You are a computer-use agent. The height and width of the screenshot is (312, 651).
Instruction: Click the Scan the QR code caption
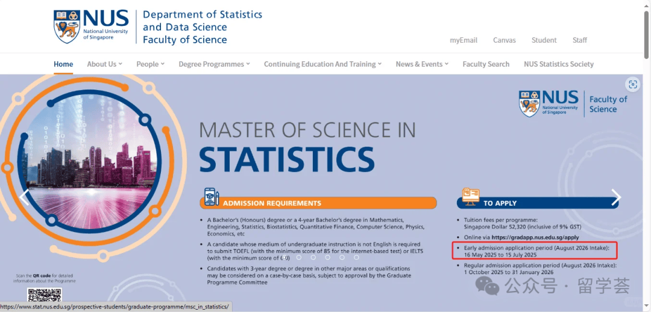point(45,278)
